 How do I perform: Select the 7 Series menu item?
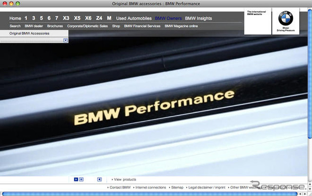(x=57, y=18)
